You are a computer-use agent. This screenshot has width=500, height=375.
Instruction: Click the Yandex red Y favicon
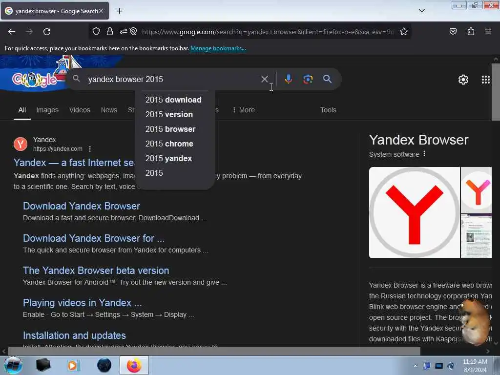21,144
